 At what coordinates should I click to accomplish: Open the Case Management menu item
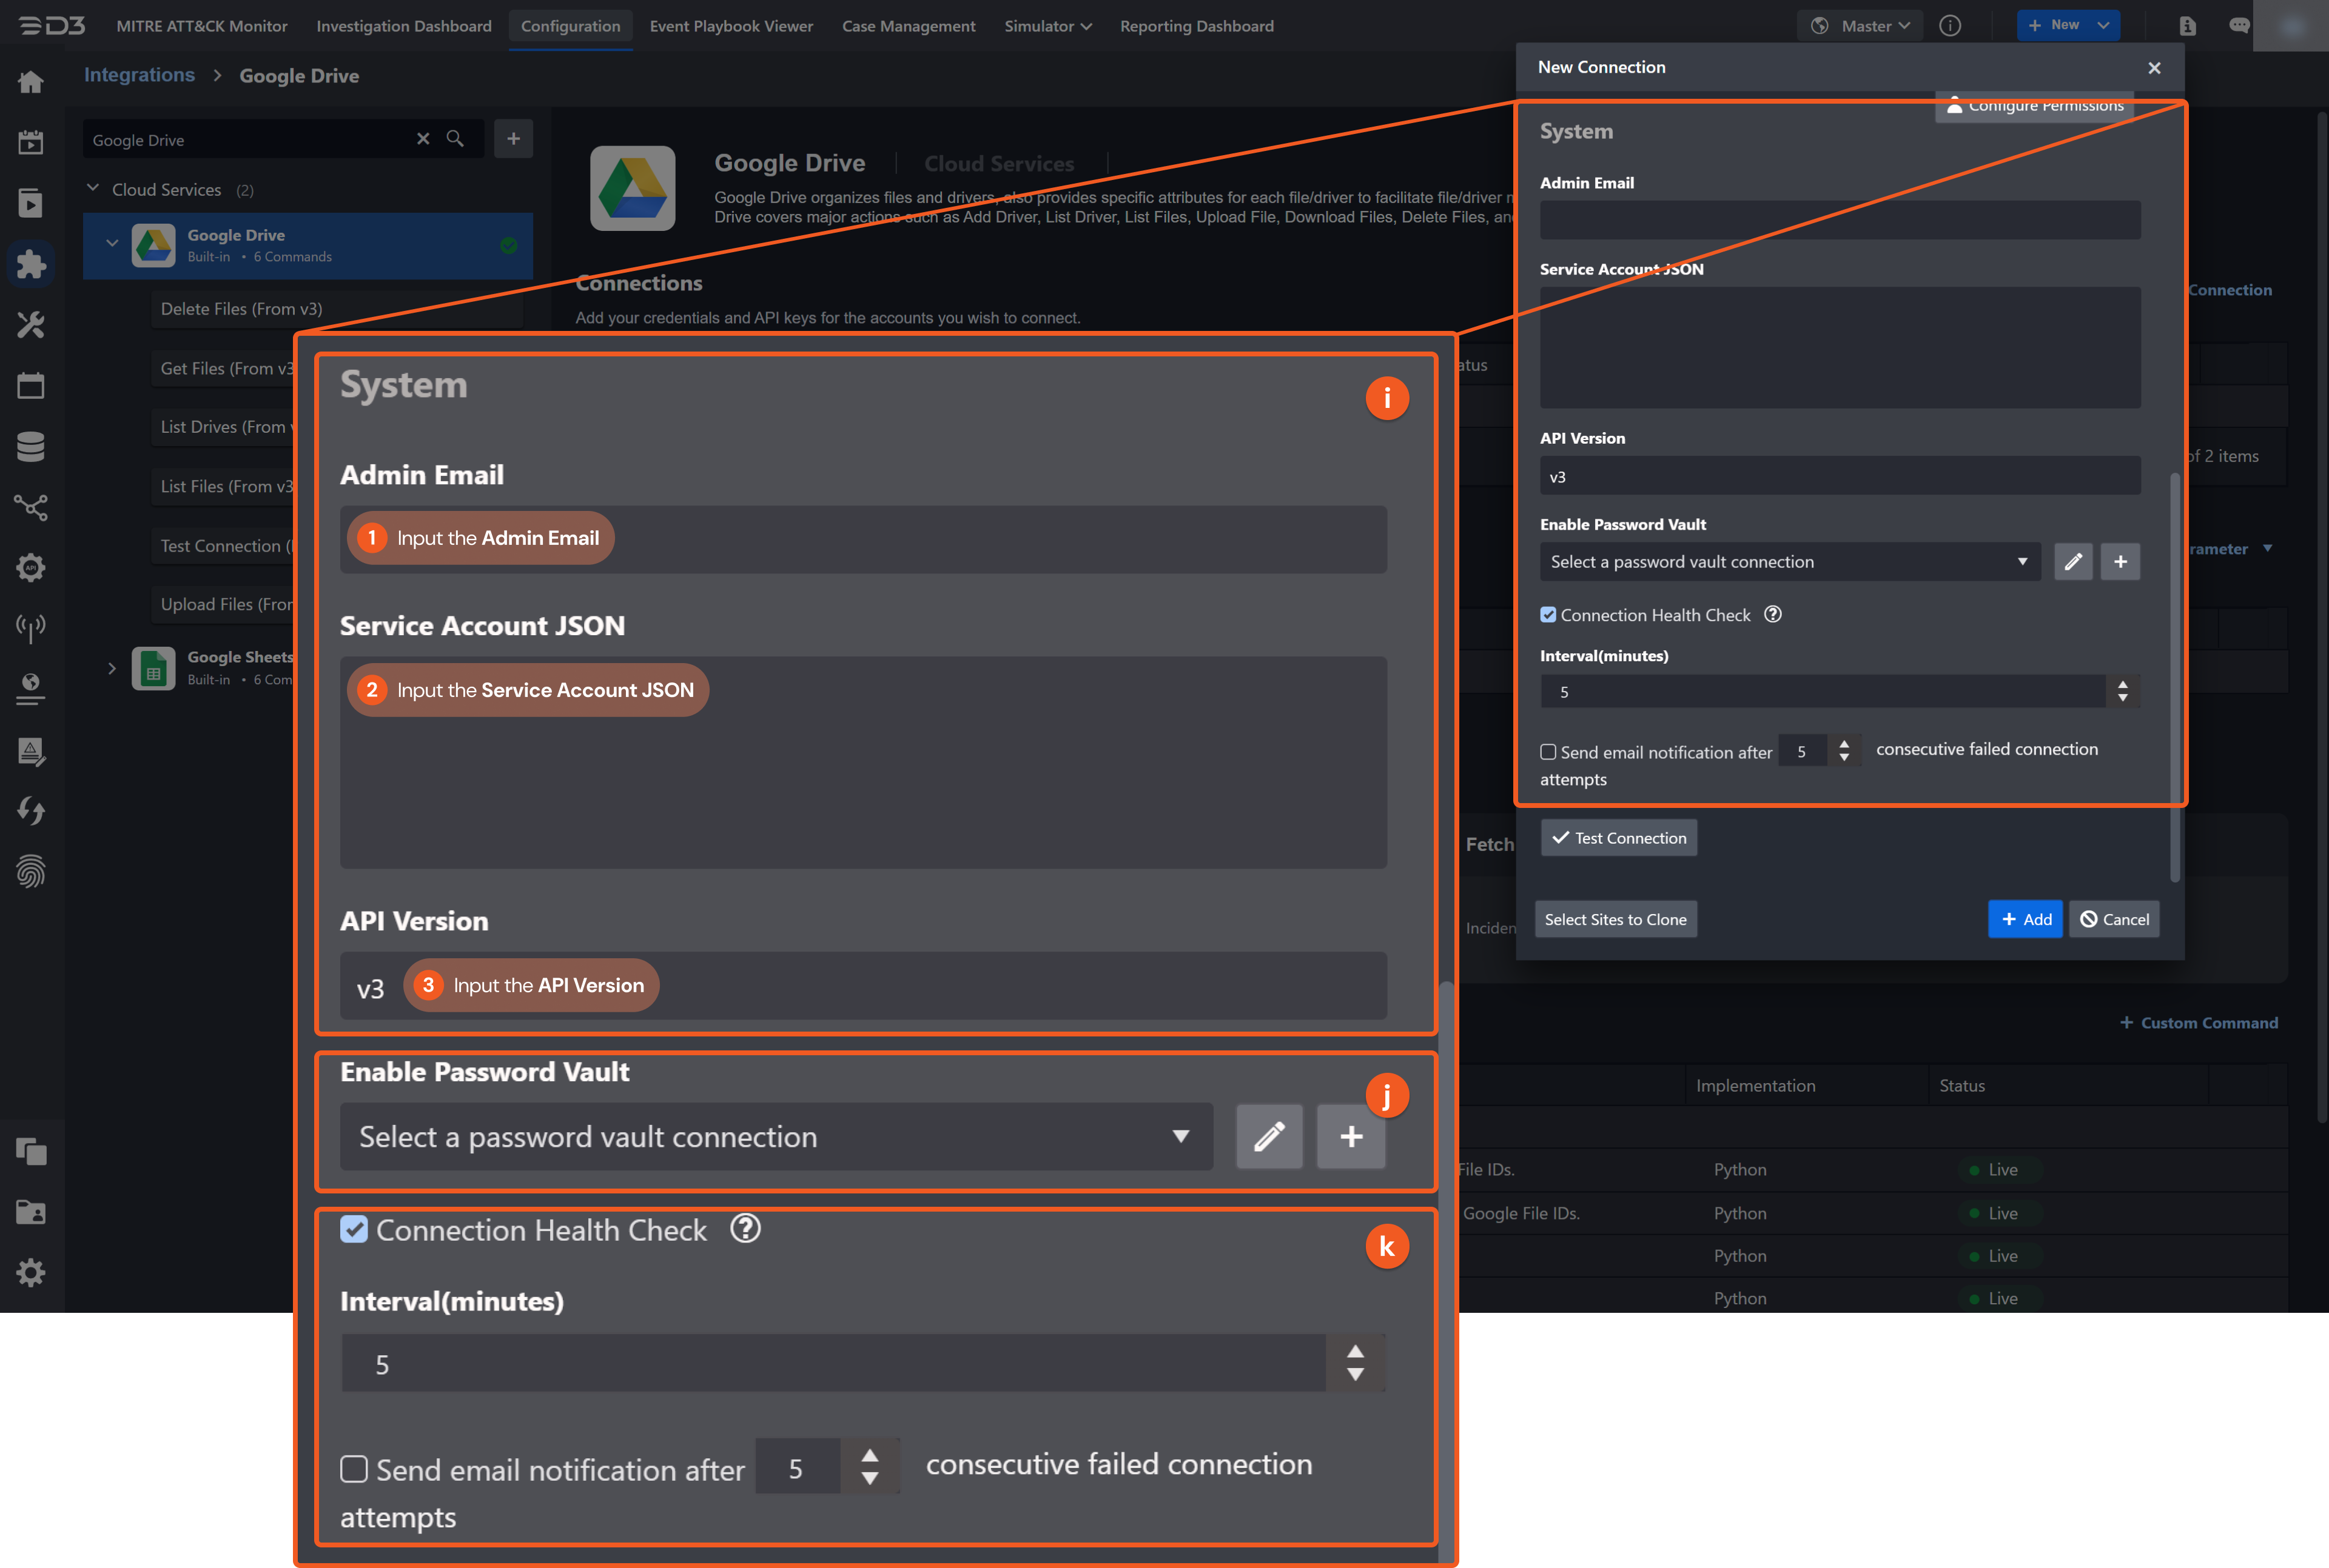point(909,26)
